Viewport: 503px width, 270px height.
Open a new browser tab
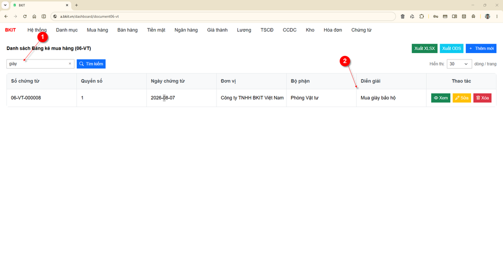pos(76,5)
